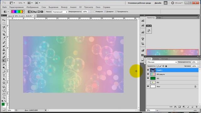This screenshot has height=113, width=201.
Task: Delete the selected layer
Action: click(196, 107)
